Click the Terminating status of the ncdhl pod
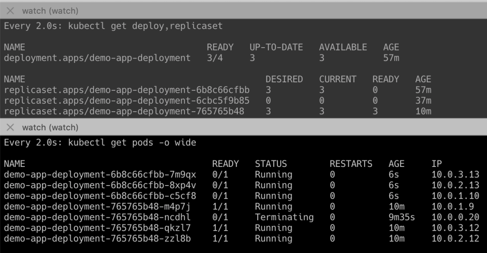Viewport: 487px width, 253px height. [x=284, y=217]
